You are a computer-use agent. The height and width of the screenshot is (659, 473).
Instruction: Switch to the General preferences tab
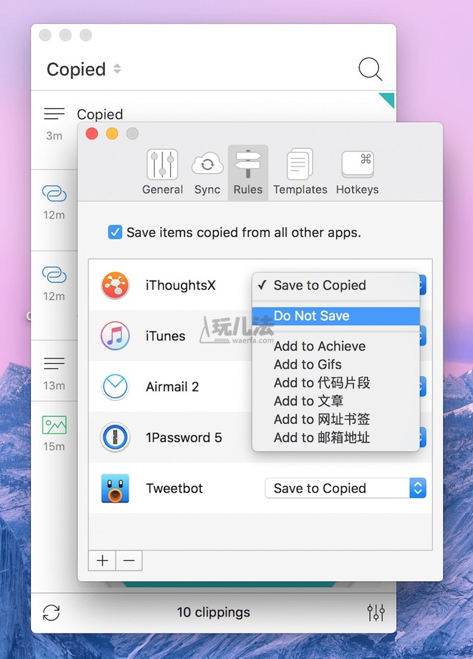(x=162, y=172)
